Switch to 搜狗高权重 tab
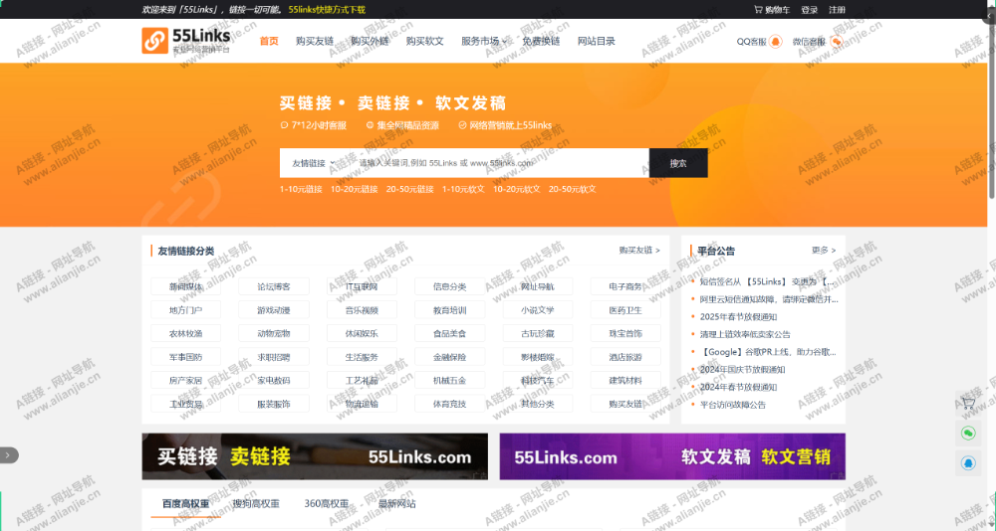This screenshot has width=996, height=531. [255, 504]
